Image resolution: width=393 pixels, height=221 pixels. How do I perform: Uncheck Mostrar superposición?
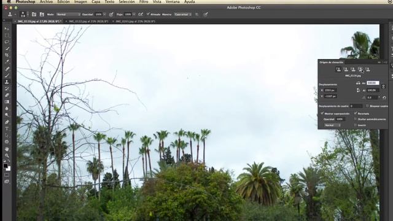click(322, 114)
